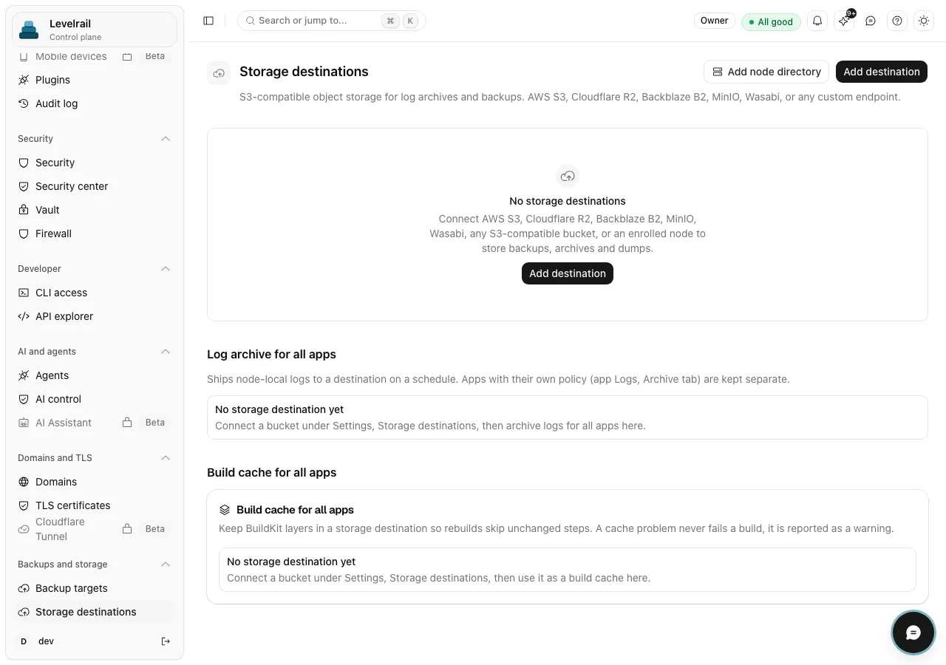946x665 pixels.
Task: Click the All good status badge
Action: point(771,21)
